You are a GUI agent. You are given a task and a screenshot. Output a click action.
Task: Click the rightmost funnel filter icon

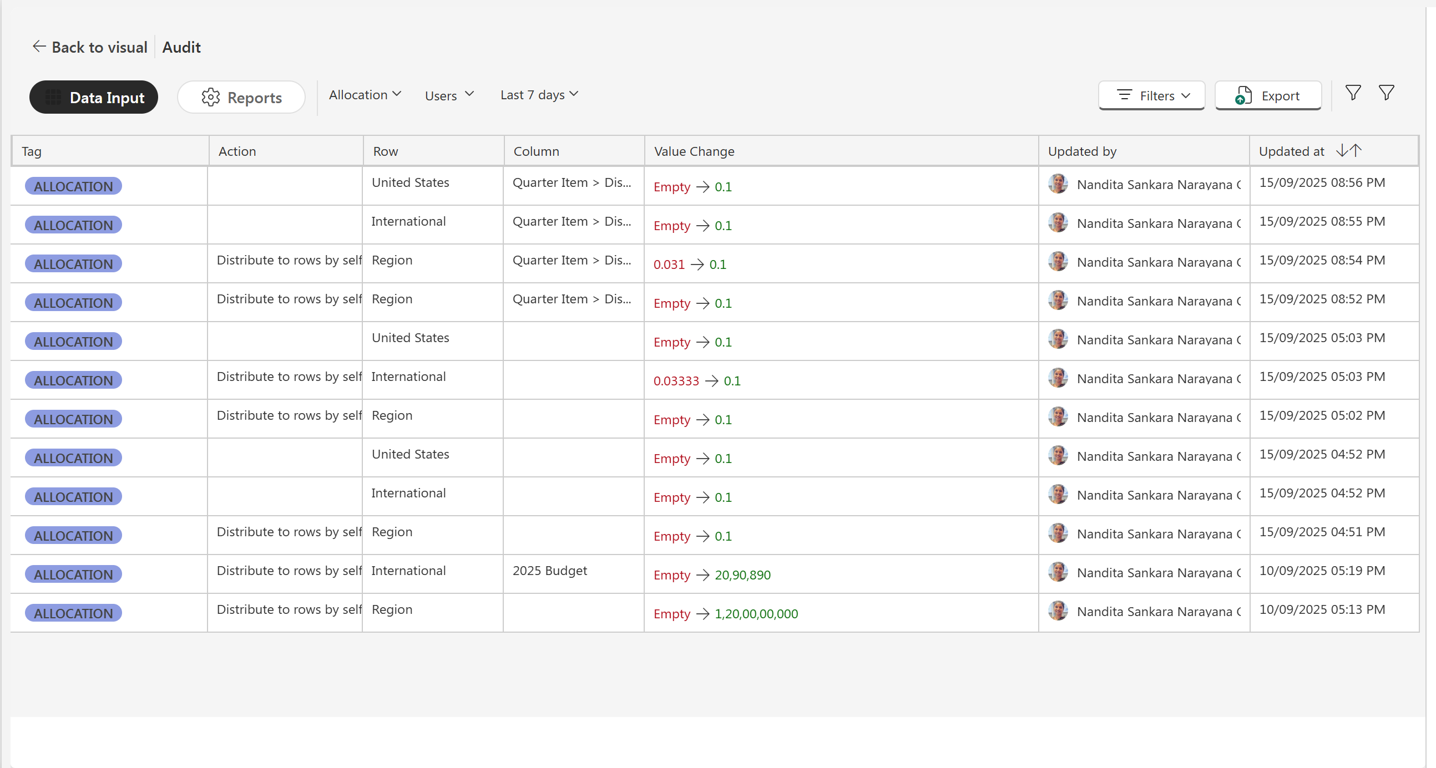[1386, 93]
